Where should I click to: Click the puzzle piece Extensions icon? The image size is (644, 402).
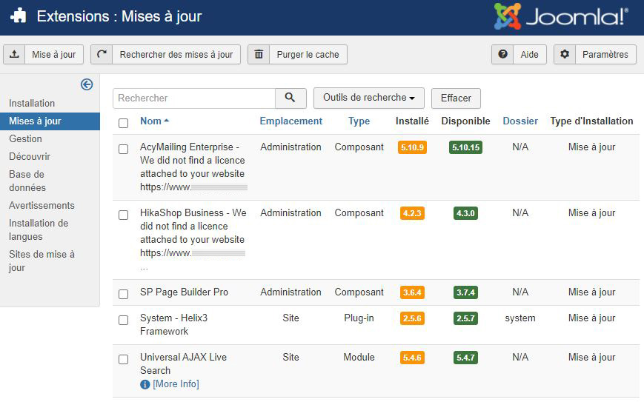[19, 16]
